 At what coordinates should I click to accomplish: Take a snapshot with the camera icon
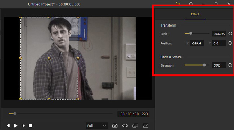[115, 126]
